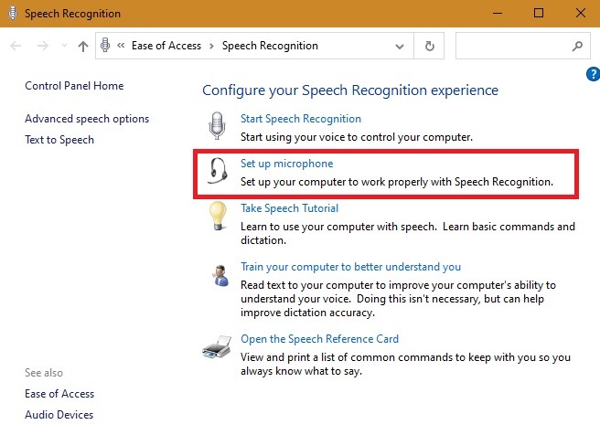Click the 'Learn to use your computer with speech' description
Viewport: 600px width, 435px height.
click(408, 234)
